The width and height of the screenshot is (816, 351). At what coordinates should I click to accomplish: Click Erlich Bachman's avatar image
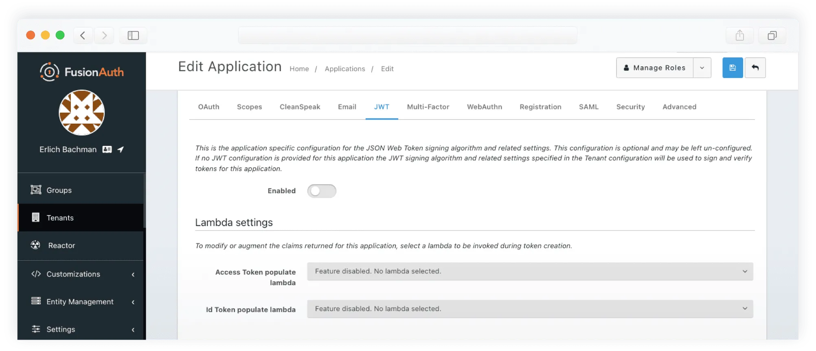(x=82, y=113)
